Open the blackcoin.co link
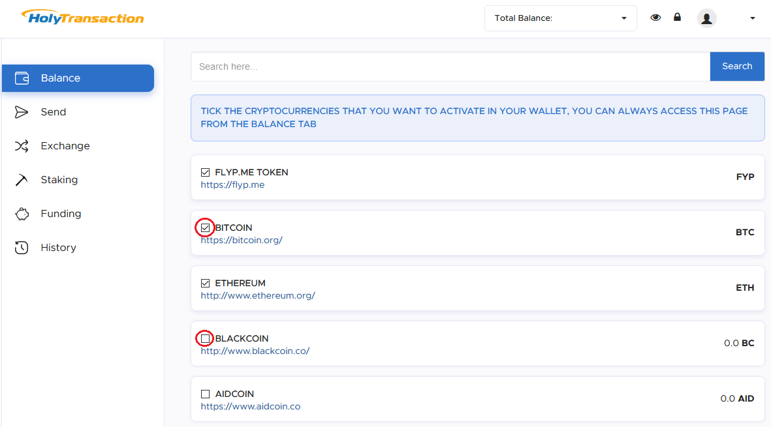Screen dimensions: 771x427 pyautogui.click(x=255, y=351)
